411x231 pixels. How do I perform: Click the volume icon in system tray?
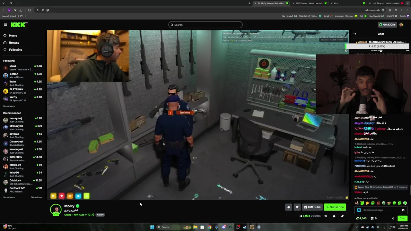coord(394,227)
